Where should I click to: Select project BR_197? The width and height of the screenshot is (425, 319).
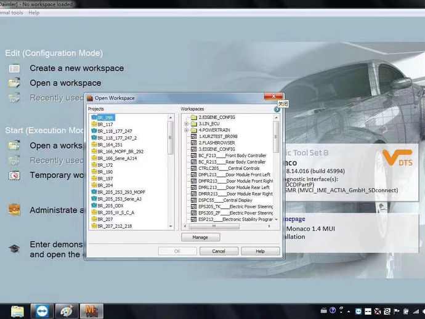pos(105,179)
